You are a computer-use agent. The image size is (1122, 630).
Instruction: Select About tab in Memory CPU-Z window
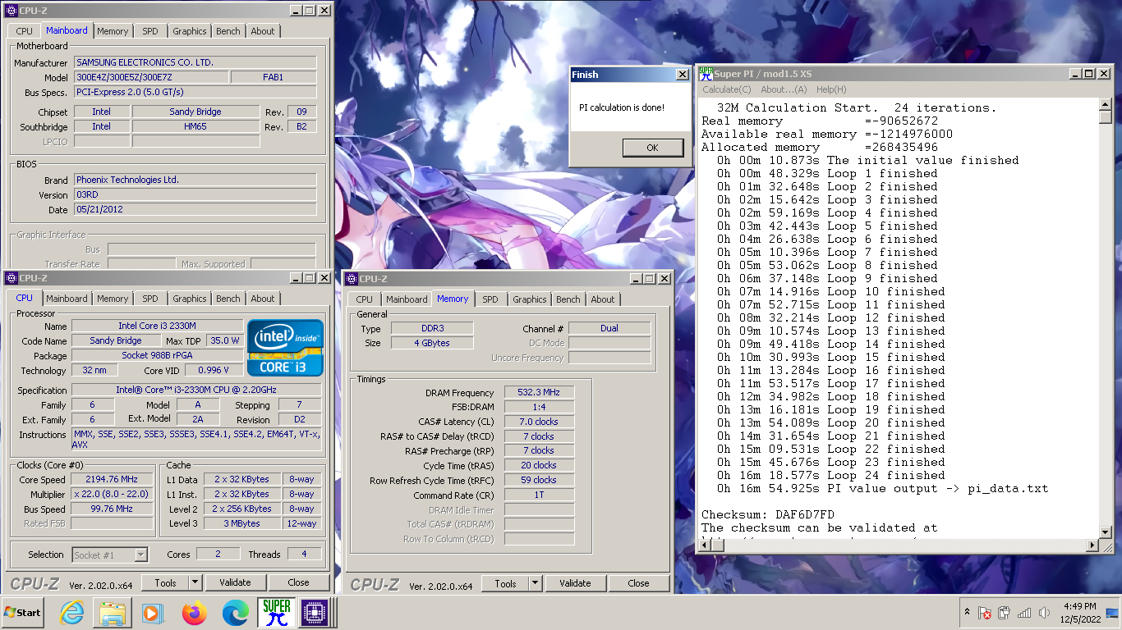pos(603,299)
